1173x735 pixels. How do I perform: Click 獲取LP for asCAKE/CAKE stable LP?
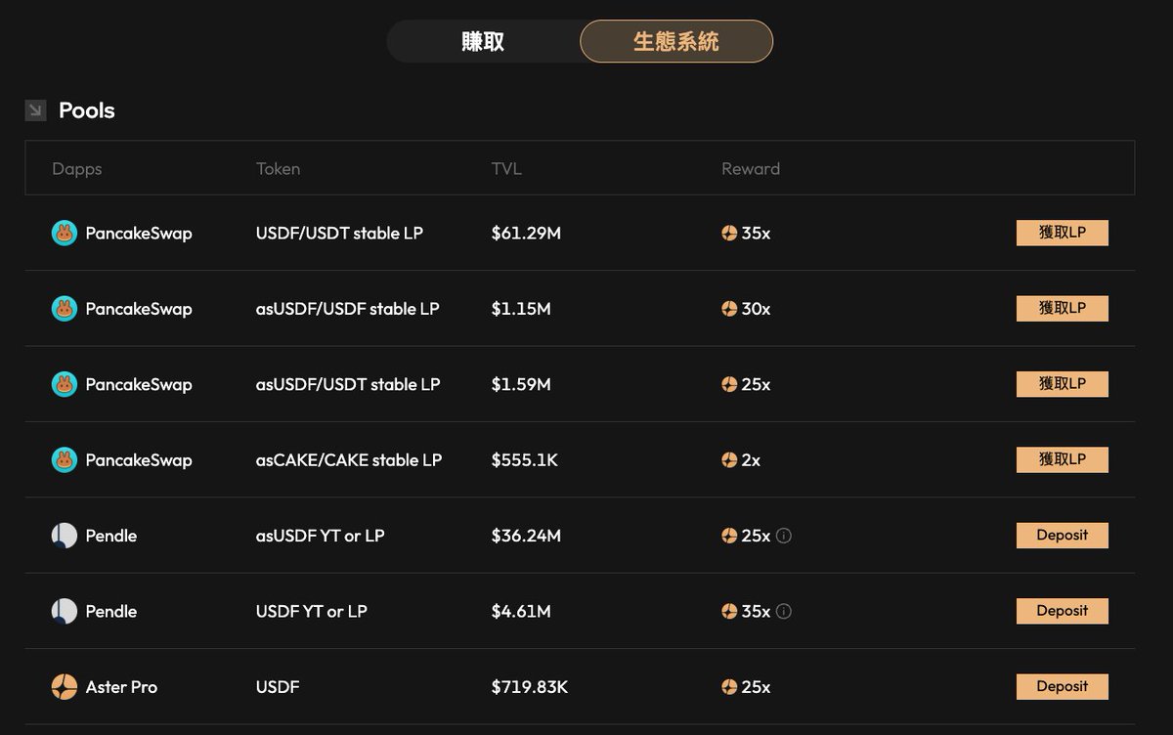(1063, 459)
